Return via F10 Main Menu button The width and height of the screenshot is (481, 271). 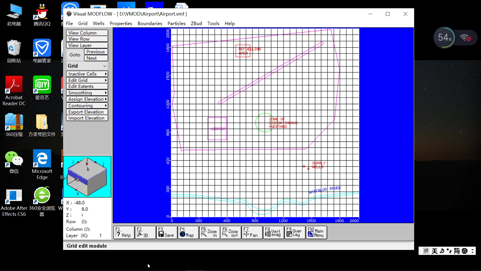click(316, 232)
